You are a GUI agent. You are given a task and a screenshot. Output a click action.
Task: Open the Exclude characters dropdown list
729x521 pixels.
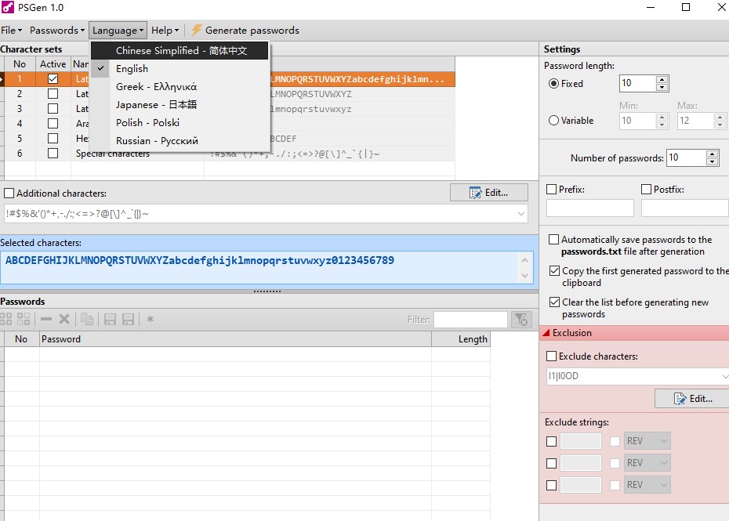tap(720, 376)
